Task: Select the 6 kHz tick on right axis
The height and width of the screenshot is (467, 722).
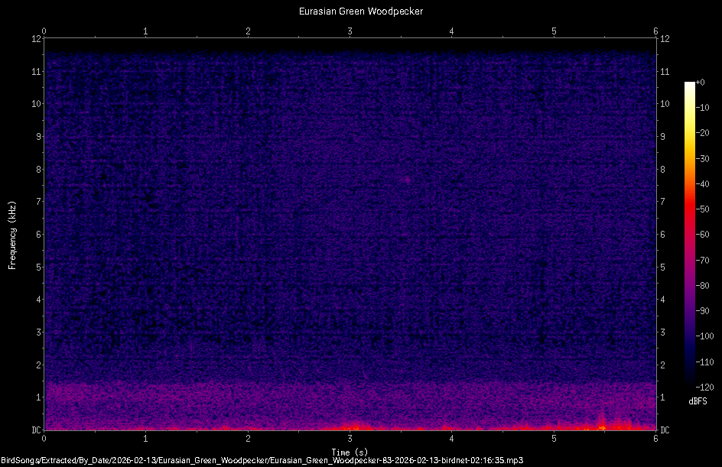Action: [662, 234]
